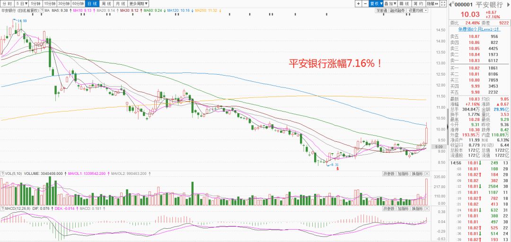The height and width of the screenshot is (242, 511).
Task: Toggle fullscreen chart view icon
Action: 443,4
